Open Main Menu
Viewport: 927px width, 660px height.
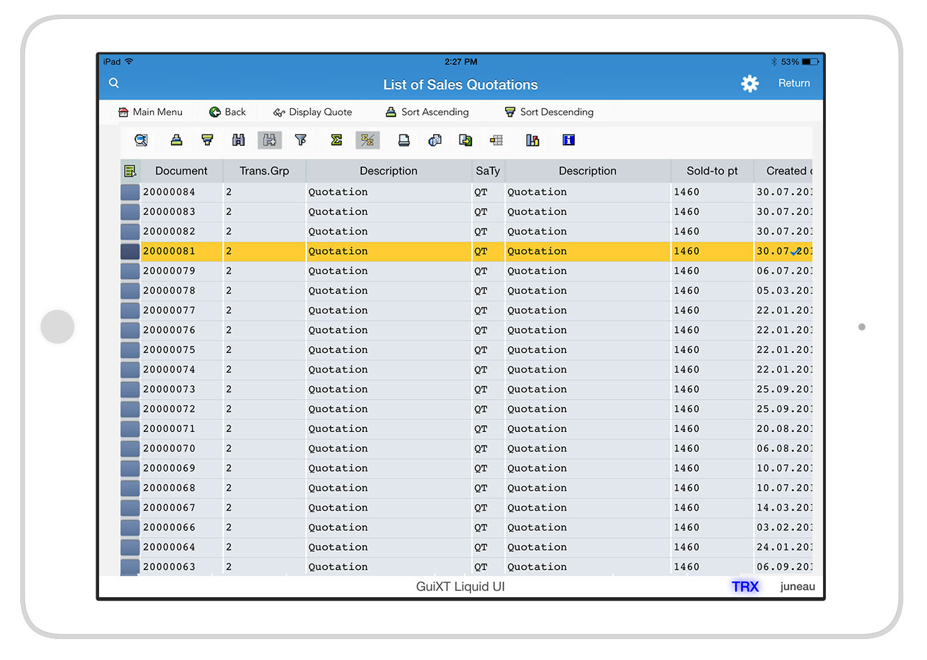(x=151, y=112)
